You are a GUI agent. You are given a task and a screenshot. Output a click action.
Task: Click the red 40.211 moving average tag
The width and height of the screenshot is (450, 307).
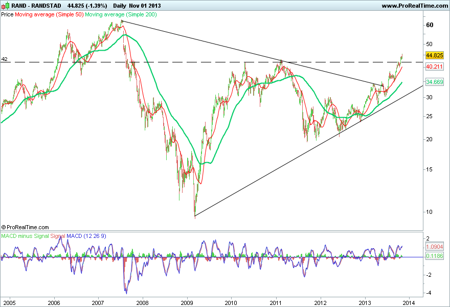point(435,67)
